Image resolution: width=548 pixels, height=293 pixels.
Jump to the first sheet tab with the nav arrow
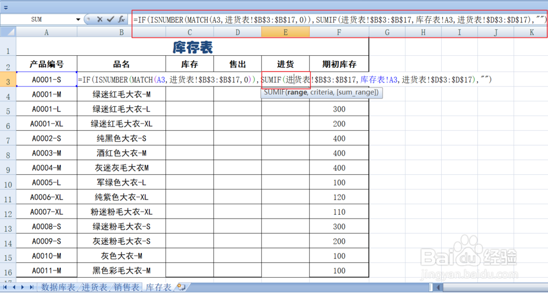point(5,287)
